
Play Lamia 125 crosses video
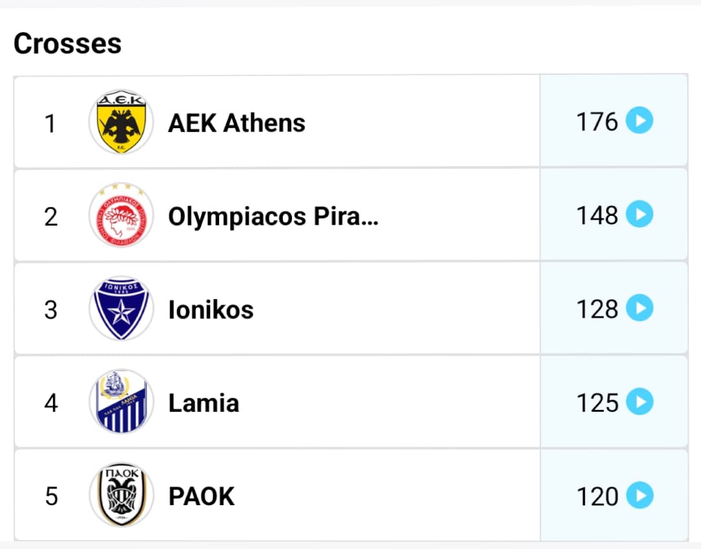(x=639, y=401)
